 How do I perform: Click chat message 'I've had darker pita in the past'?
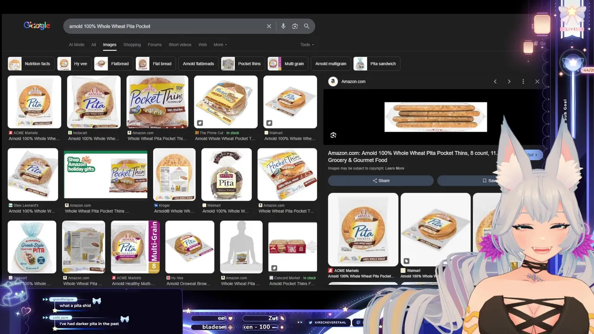(89, 324)
